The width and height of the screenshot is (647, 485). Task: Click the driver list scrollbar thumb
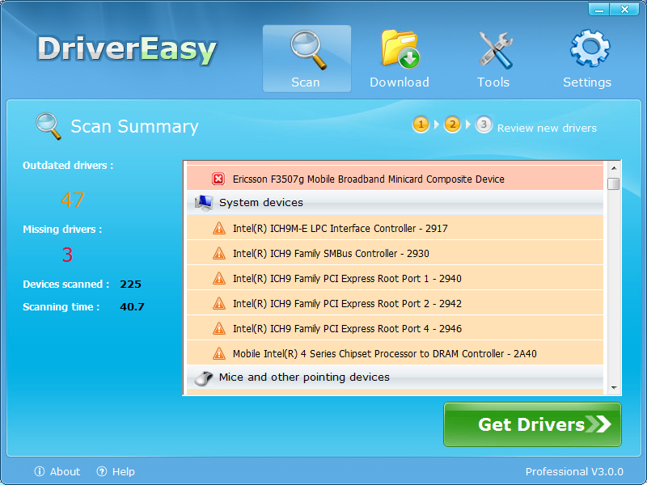[614, 183]
